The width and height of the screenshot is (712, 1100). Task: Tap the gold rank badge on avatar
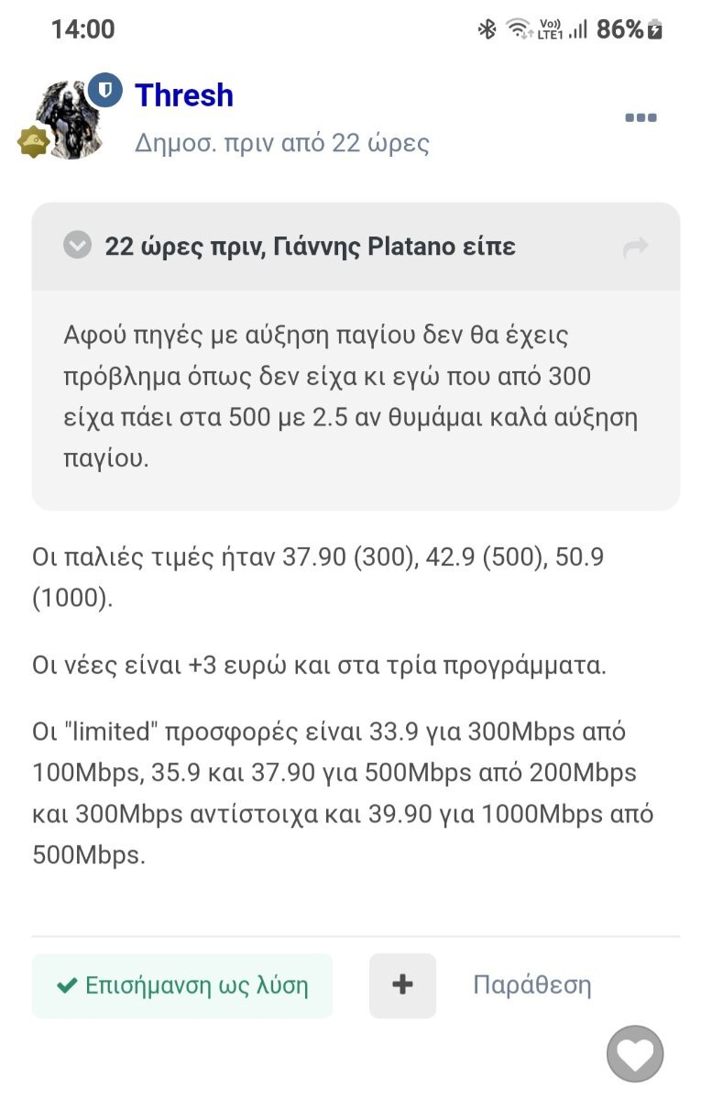tap(33, 140)
